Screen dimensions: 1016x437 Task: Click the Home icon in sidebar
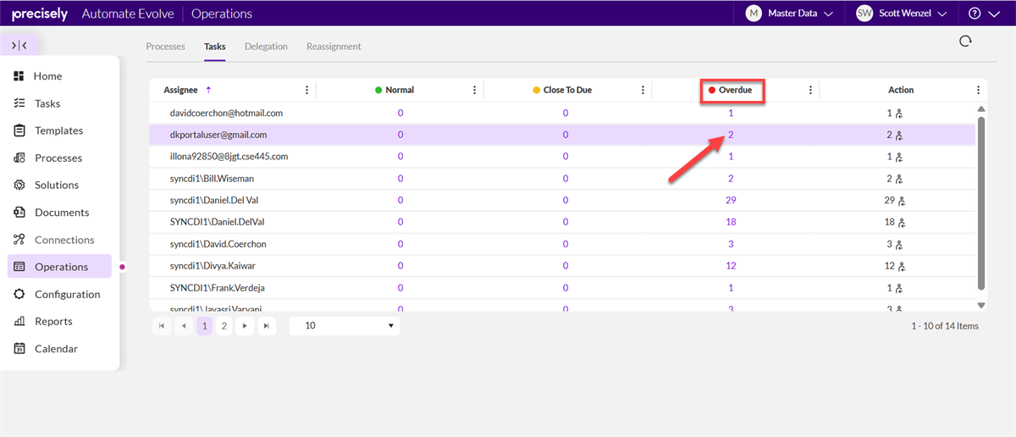pyautogui.click(x=19, y=76)
